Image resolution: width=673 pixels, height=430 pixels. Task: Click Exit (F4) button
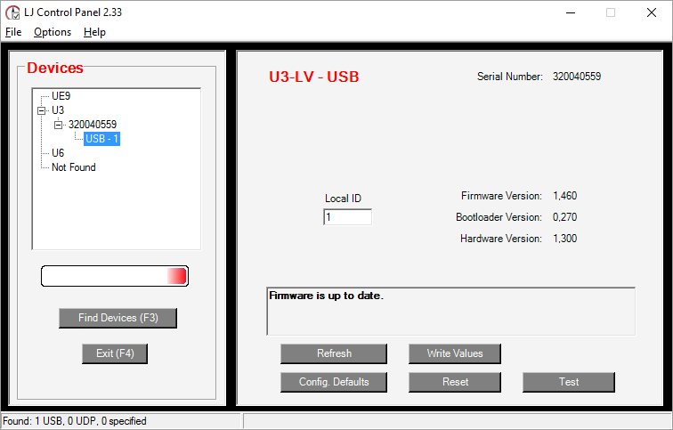tap(115, 353)
